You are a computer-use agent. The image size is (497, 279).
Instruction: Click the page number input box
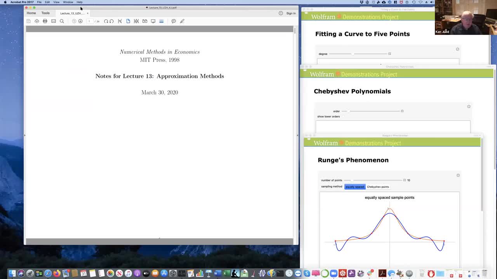[89, 21]
